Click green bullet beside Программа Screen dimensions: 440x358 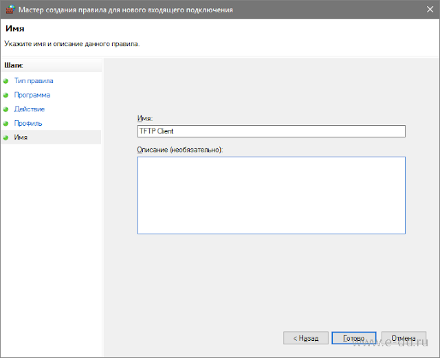point(6,95)
